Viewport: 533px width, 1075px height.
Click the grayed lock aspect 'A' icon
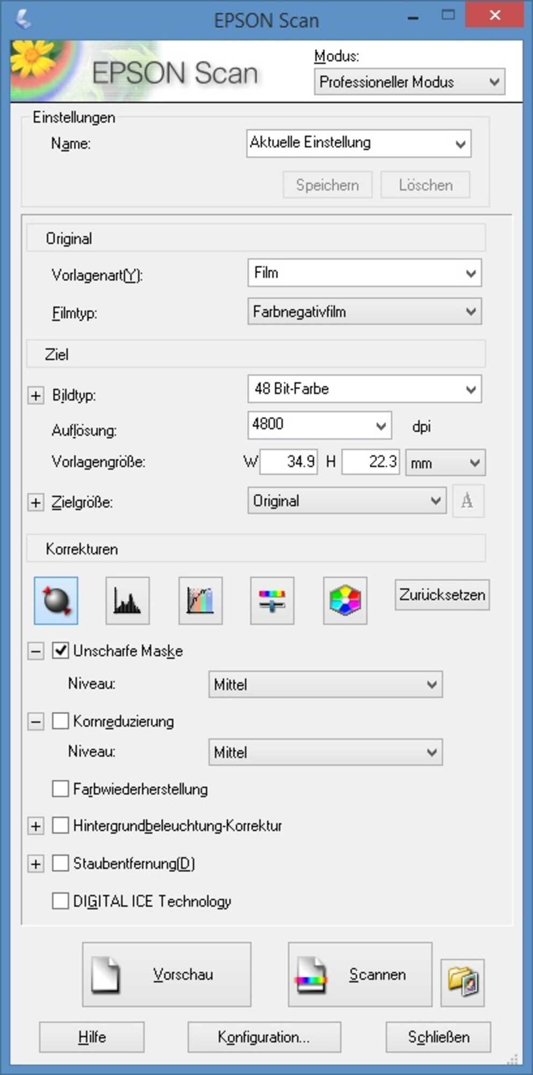pyautogui.click(x=468, y=501)
